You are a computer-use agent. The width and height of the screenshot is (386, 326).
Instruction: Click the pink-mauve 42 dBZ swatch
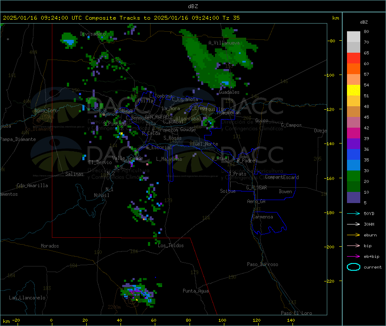pos(353,123)
